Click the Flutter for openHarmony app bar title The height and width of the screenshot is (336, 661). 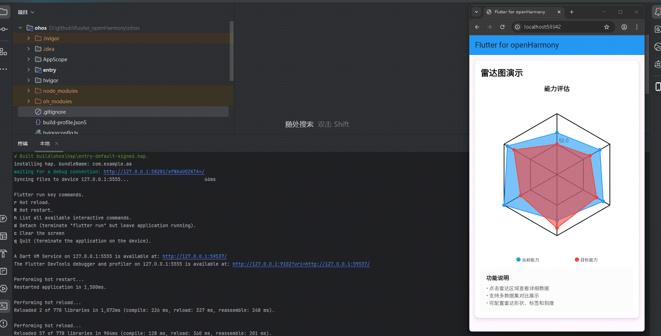[517, 45]
